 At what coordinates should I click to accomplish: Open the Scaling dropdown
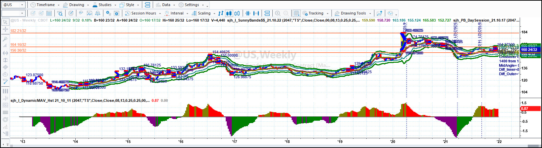[203, 13]
